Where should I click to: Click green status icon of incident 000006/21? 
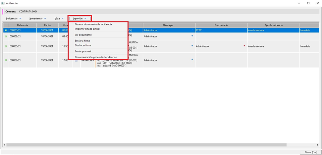[x=6, y=60]
